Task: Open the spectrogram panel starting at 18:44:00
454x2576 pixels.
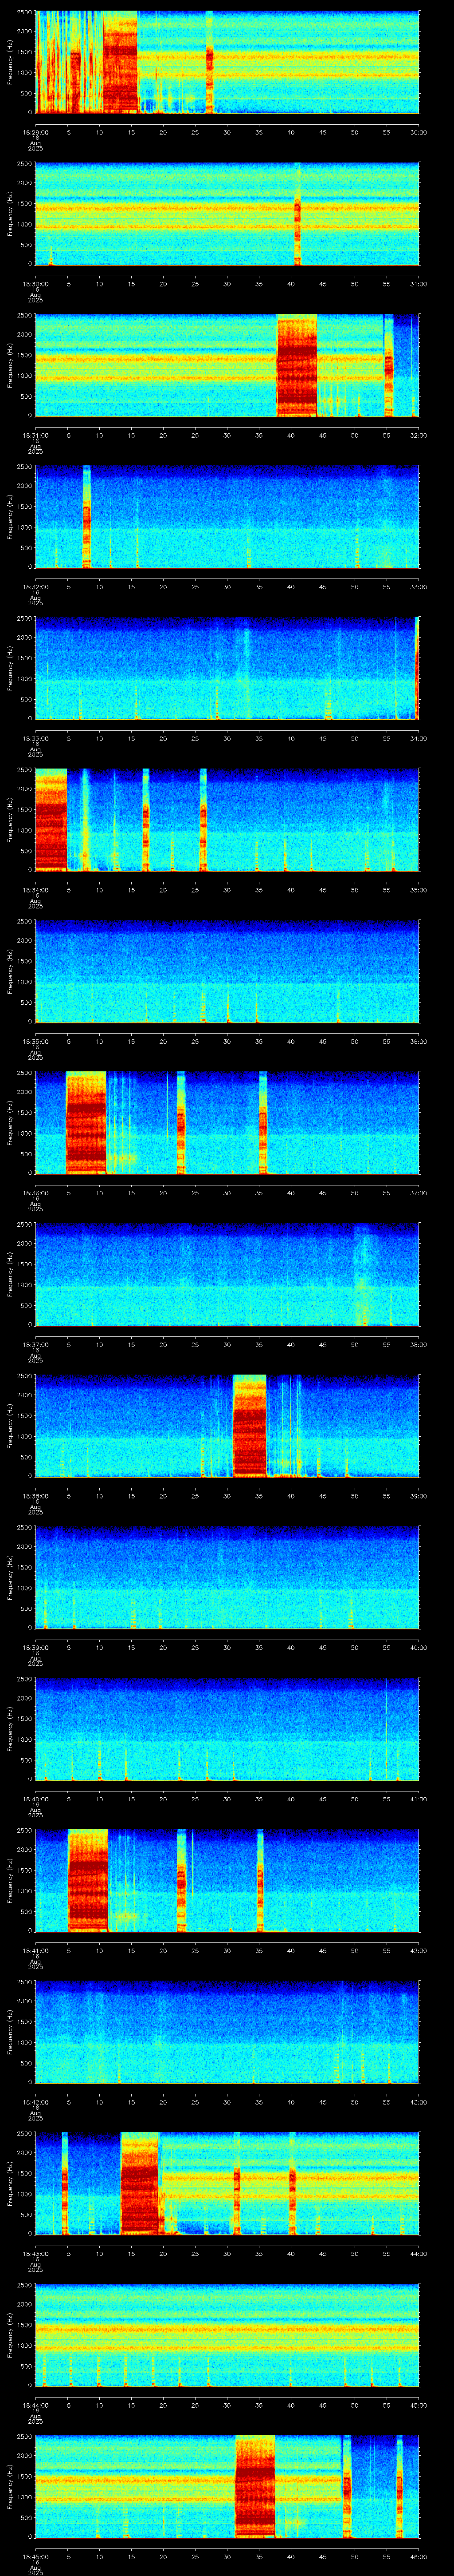Action: tap(227, 2335)
